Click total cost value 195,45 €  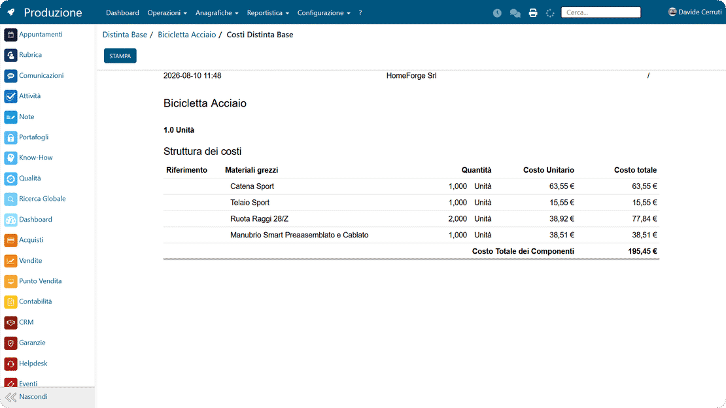(642, 251)
